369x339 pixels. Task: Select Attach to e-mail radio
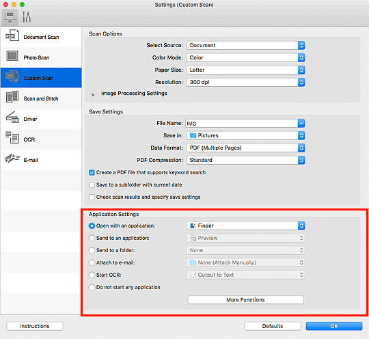92,262
